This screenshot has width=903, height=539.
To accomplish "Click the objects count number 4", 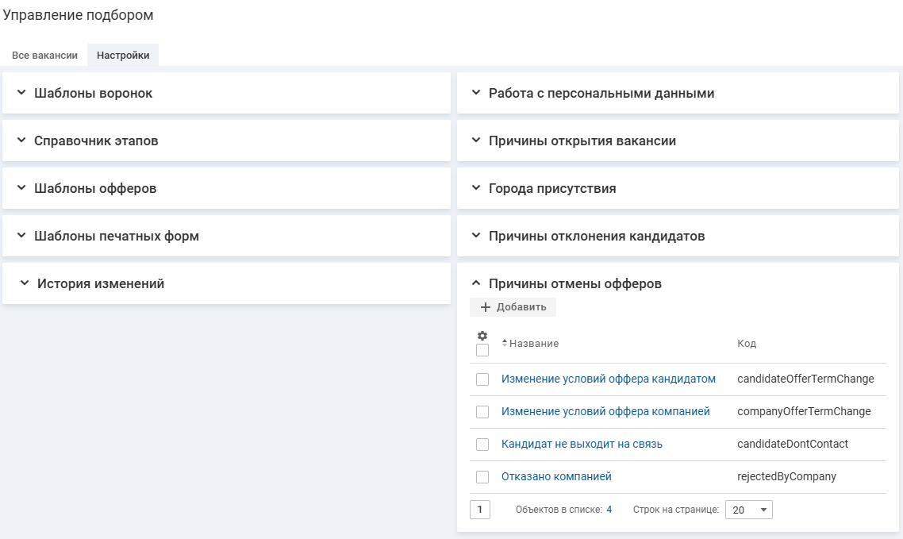I will pyautogui.click(x=609, y=510).
